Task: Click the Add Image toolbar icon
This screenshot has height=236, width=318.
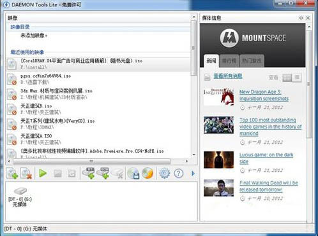Action: point(12,173)
